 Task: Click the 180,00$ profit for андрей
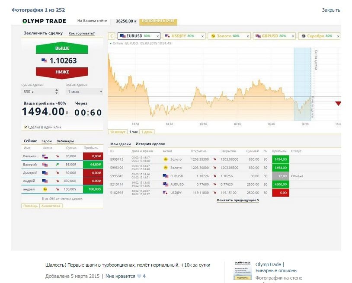click(x=93, y=189)
